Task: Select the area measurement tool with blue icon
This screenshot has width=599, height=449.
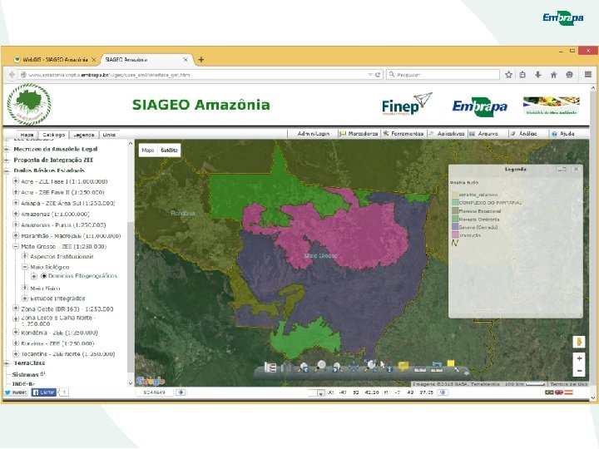Action: tap(437, 367)
